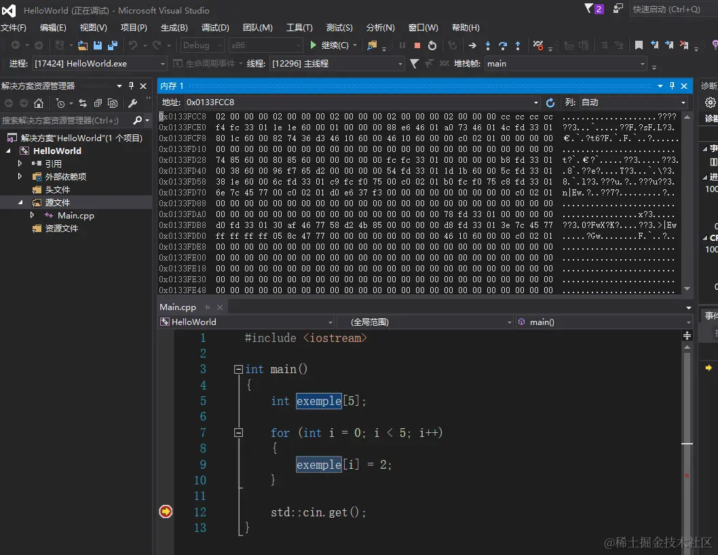718x555 pixels.
Task: Click the red Stop Debugging square
Action: click(x=417, y=45)
